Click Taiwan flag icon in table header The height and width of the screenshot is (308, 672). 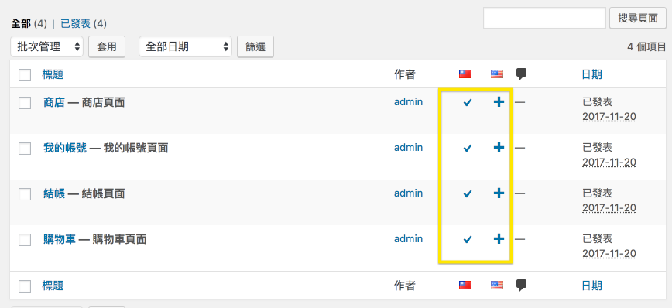click(465, 74)
